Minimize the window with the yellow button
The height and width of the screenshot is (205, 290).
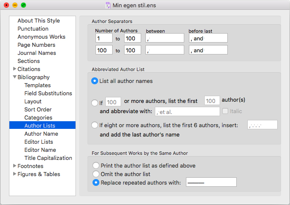(15, 5)
